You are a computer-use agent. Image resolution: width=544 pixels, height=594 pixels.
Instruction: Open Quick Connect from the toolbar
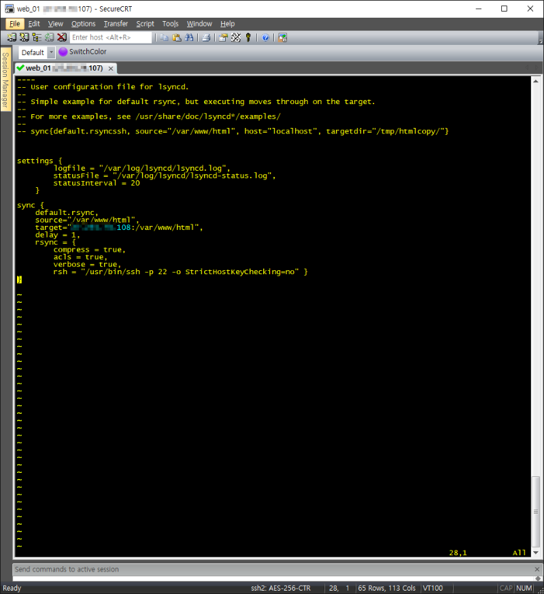[24, 38]
